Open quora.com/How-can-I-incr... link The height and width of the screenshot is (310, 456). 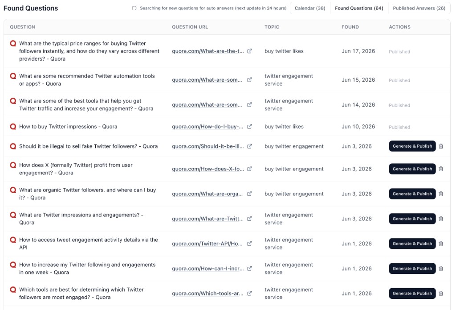click(208, 269)
